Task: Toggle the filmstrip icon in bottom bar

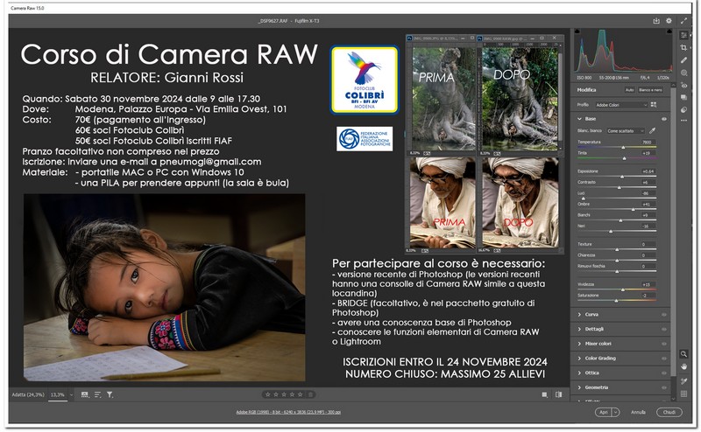Action: (85, 394)
